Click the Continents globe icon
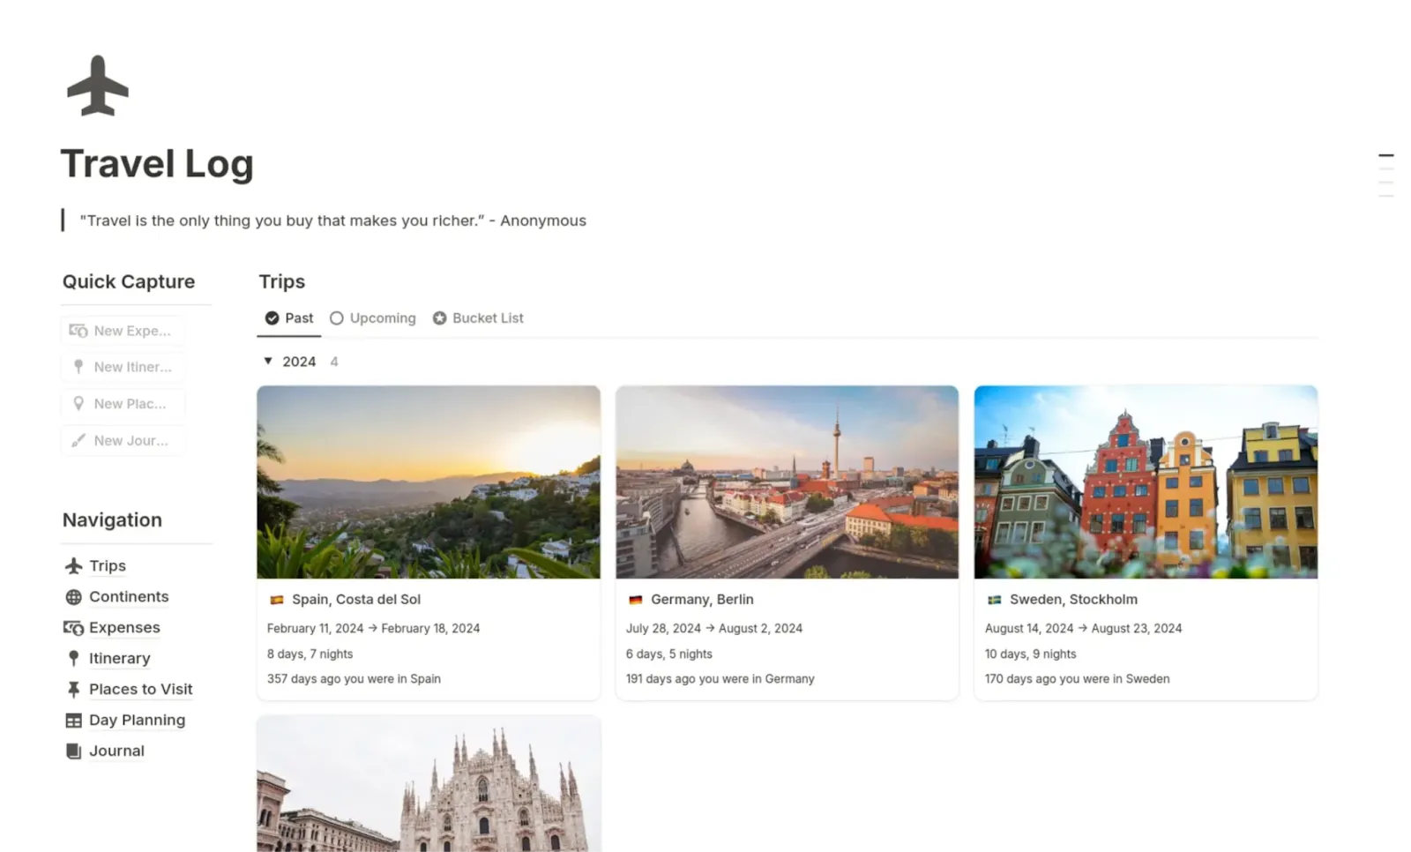The height and width of the screenshot is (852, 1411). coord(74,597)
